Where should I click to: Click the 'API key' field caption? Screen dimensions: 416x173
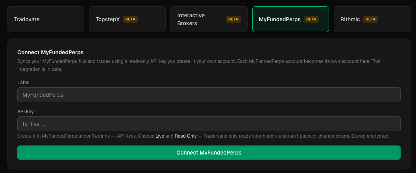(x=26, y=112)
